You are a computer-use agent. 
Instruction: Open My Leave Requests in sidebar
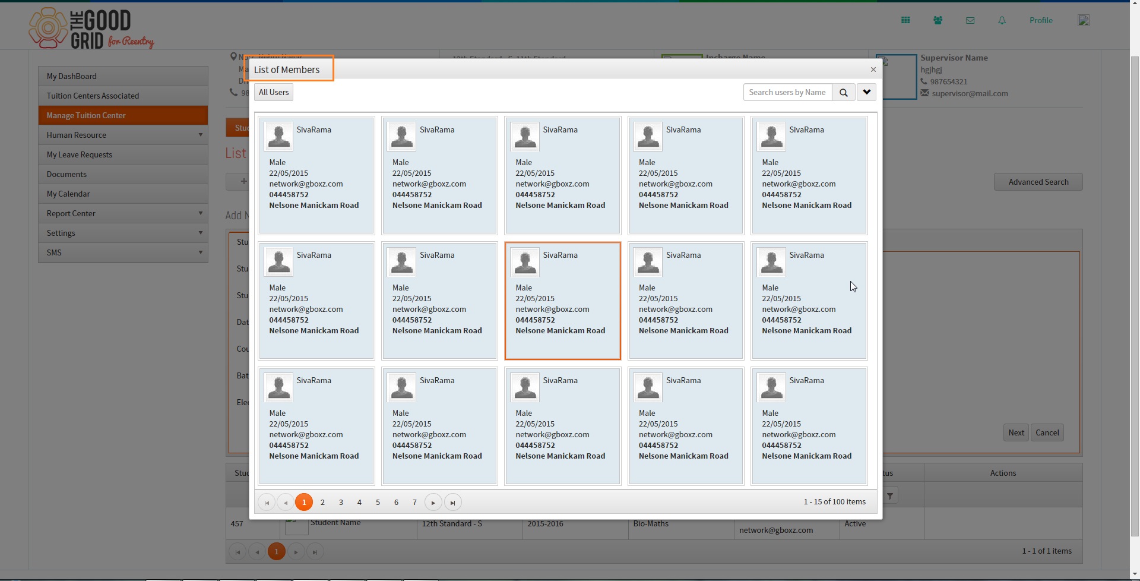click(123, 154)
